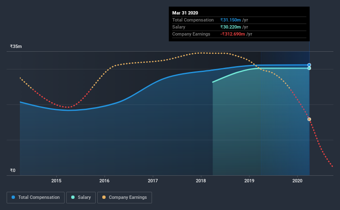Click the 2016 x-axis label
Screen dimensions: 340x210
click(104, 181)
